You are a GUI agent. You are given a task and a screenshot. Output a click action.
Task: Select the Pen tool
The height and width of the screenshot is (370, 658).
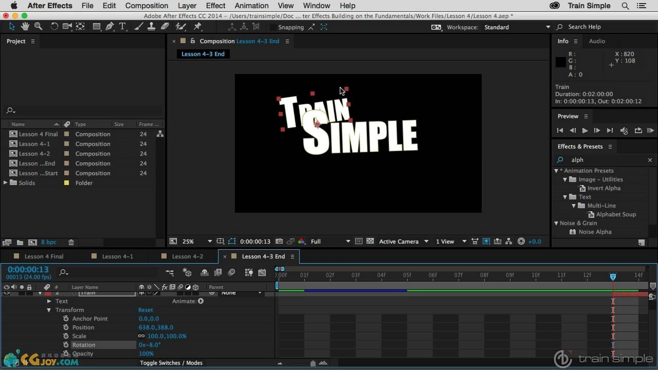click(110, 27)
